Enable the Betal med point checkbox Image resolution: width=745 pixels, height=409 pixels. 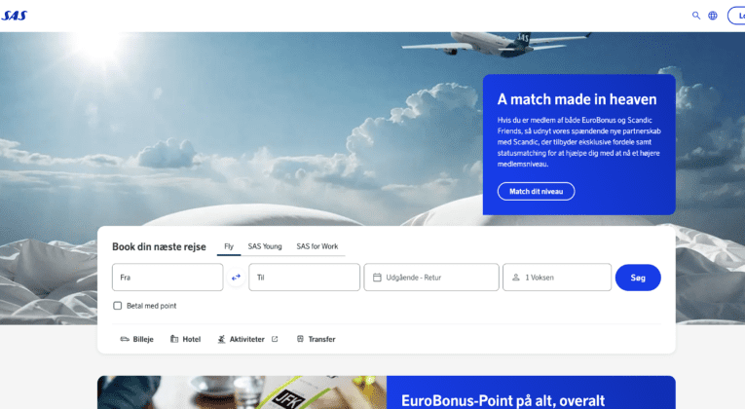tap(118, 306)
